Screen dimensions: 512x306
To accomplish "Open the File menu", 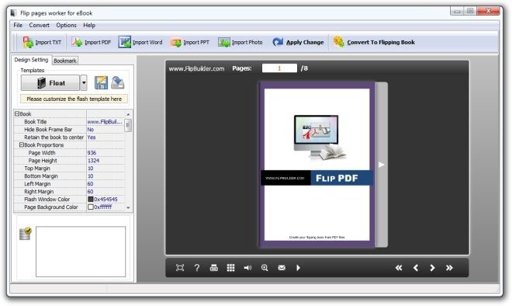I will click(x=18, y=25).
